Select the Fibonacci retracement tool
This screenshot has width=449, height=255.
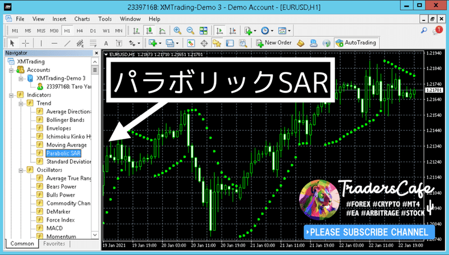click(93, 43)
